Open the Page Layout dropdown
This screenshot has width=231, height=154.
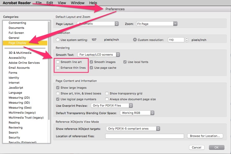click(98, 24)
